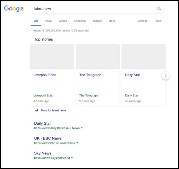Open the Liverpool Echo story thumbnail

click(x=52, y=57)
